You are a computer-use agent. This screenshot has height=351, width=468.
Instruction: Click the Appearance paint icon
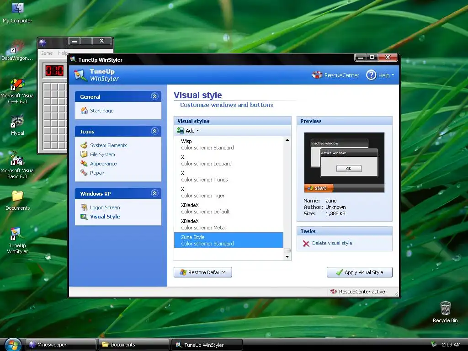(x=84, y=164)
